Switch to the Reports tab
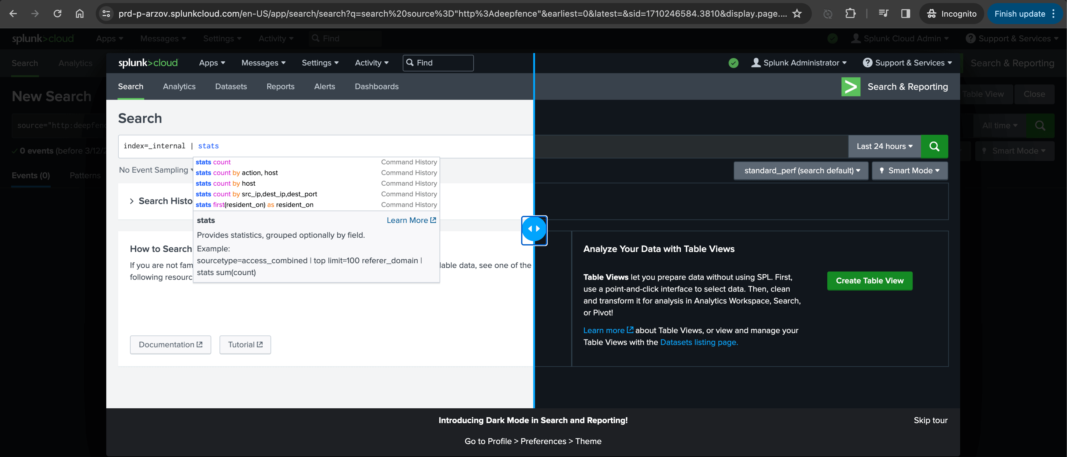Viewport: 1067px width, 457px height. (x=280, y=86)
